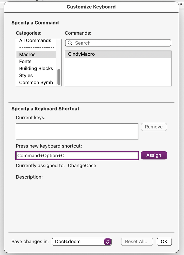
Task: Select All Commands in the Categories list
Action: coord(35,41)
